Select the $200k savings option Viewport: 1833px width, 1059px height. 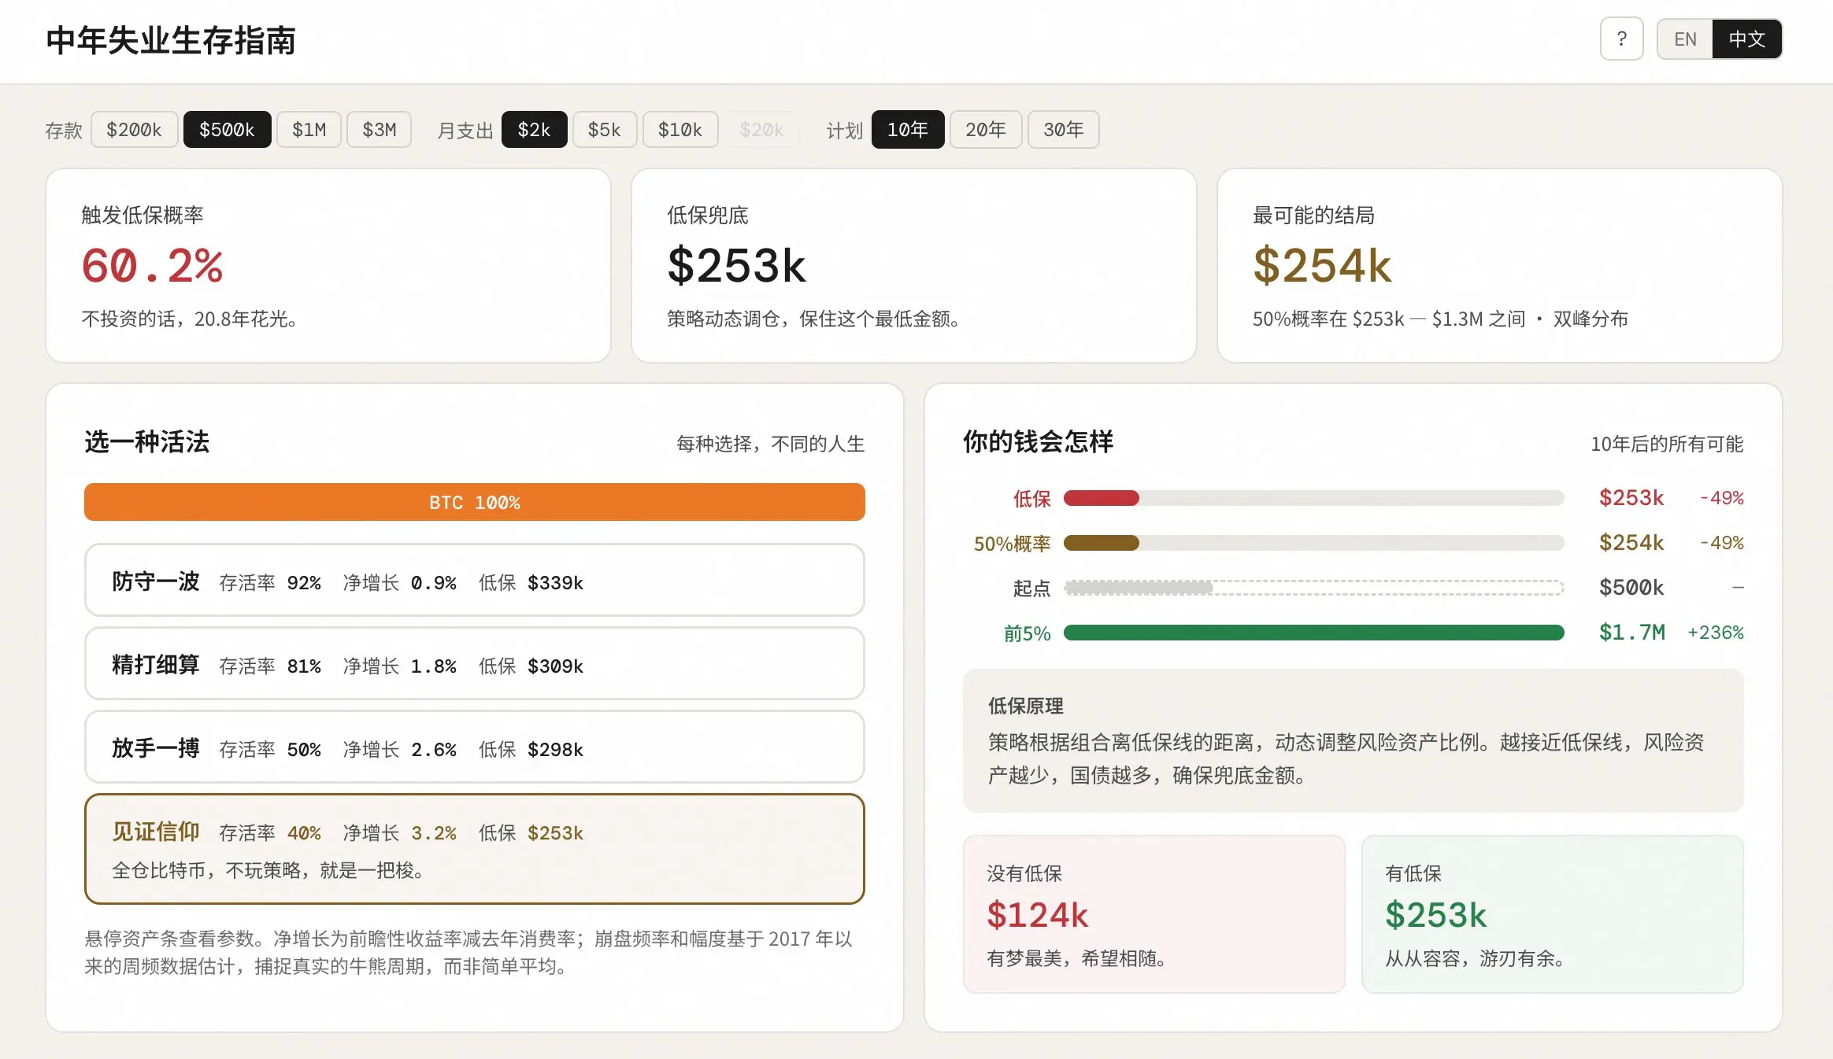(134, 130)
